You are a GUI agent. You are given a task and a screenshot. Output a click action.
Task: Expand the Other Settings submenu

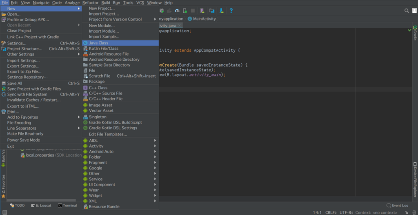click(x=41, y=54)
